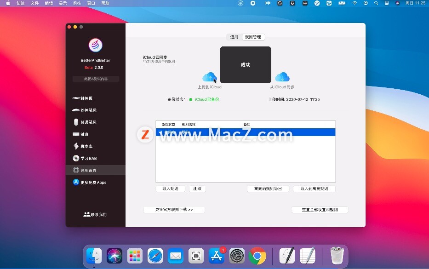Click the 上传时间 2020-07-12 timestamp text
429x269 pixels.
(294, 99)
